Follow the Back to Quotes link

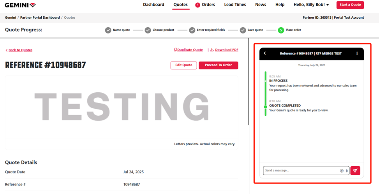point(20,50)
